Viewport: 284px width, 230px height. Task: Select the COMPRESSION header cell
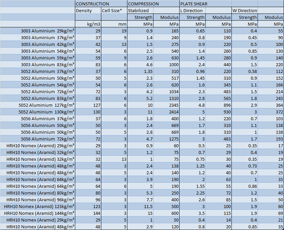[x=153, y=4]
